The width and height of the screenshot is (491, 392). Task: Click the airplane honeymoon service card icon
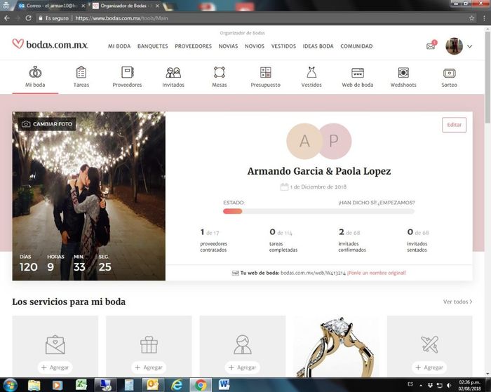429,344
